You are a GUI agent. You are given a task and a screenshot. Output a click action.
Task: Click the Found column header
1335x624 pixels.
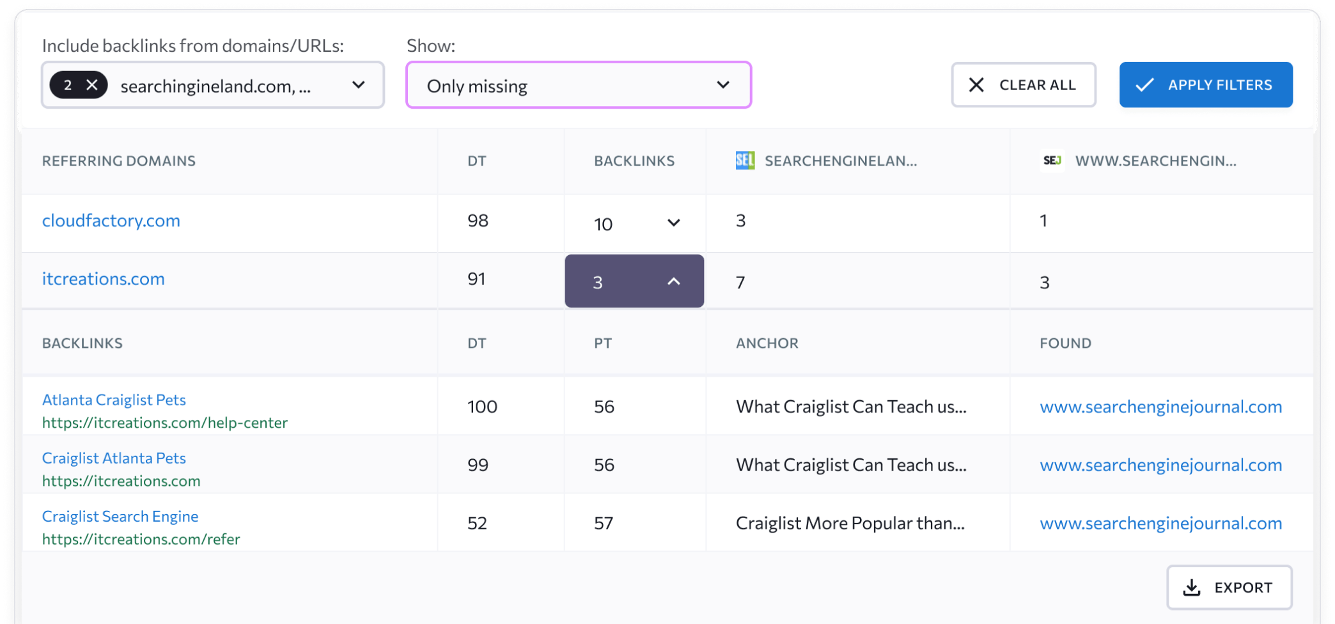point(1066,343)
